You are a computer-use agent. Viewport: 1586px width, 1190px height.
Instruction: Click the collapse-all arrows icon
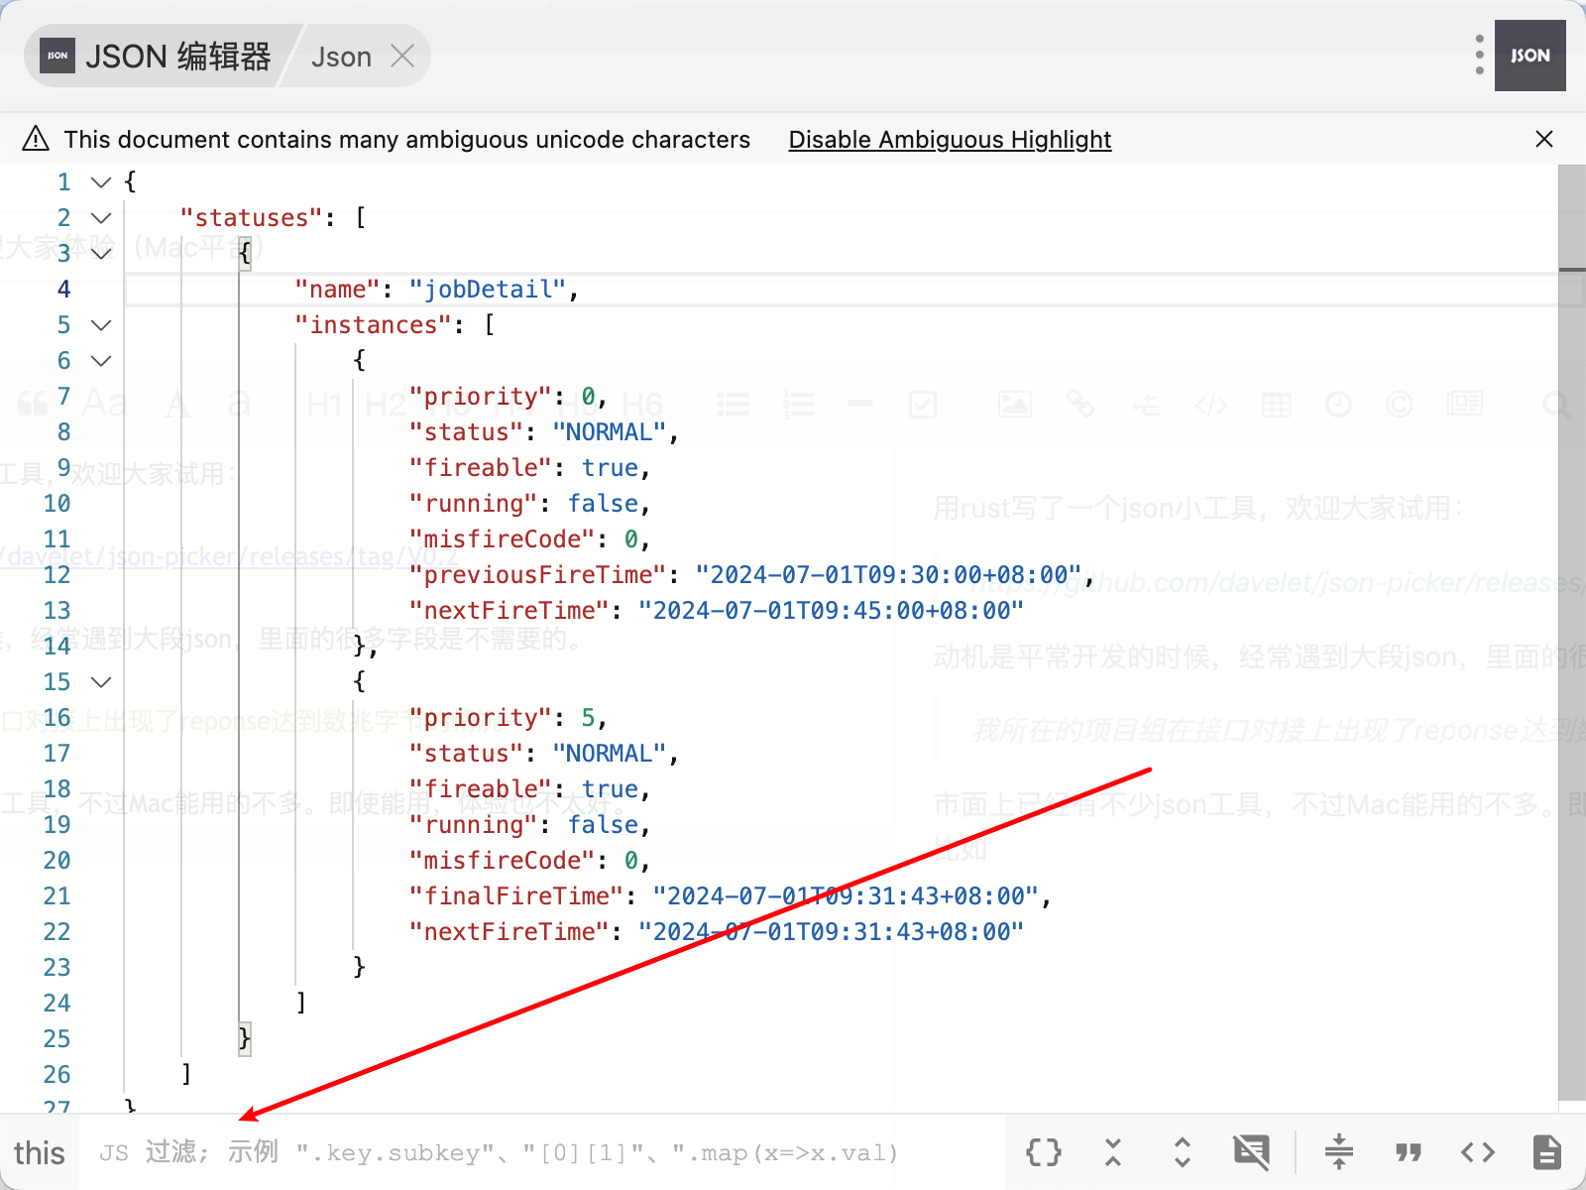tap(1113, 1152)
